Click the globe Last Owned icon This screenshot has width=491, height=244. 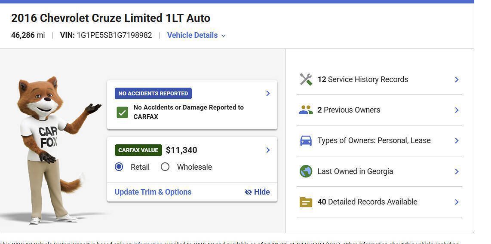[x=306, y=171]
